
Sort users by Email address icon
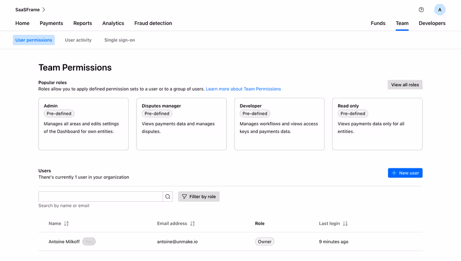pos(193,224)
